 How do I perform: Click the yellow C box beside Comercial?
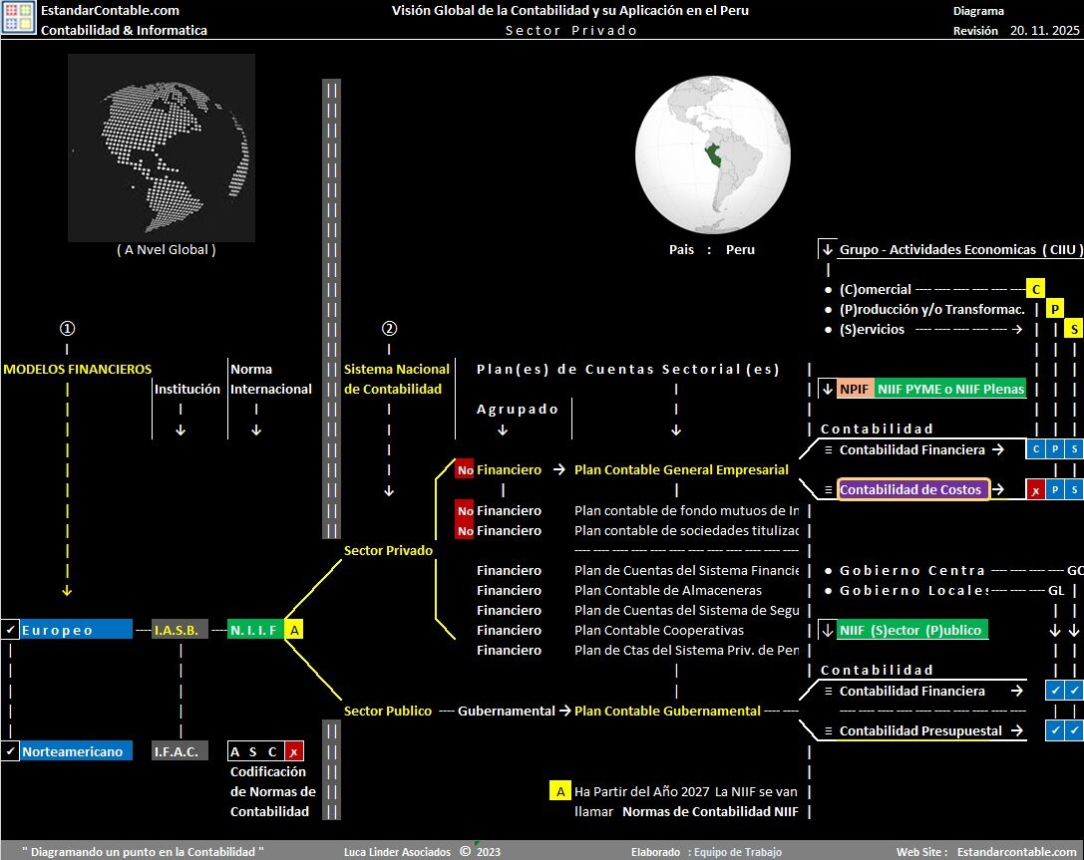(x=1036, y=289)
